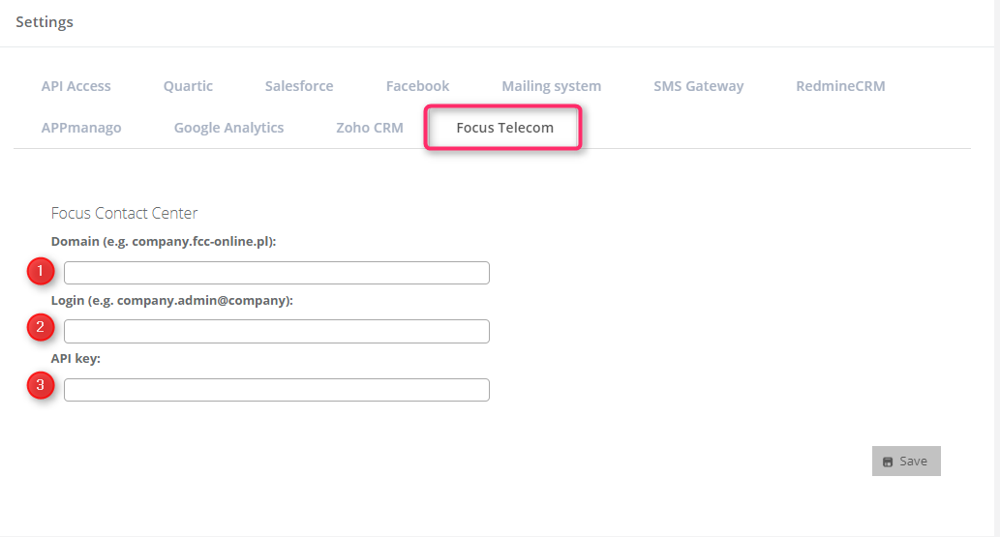
Task: Click the red number 2 marker
Action: [x=41, y=327]
